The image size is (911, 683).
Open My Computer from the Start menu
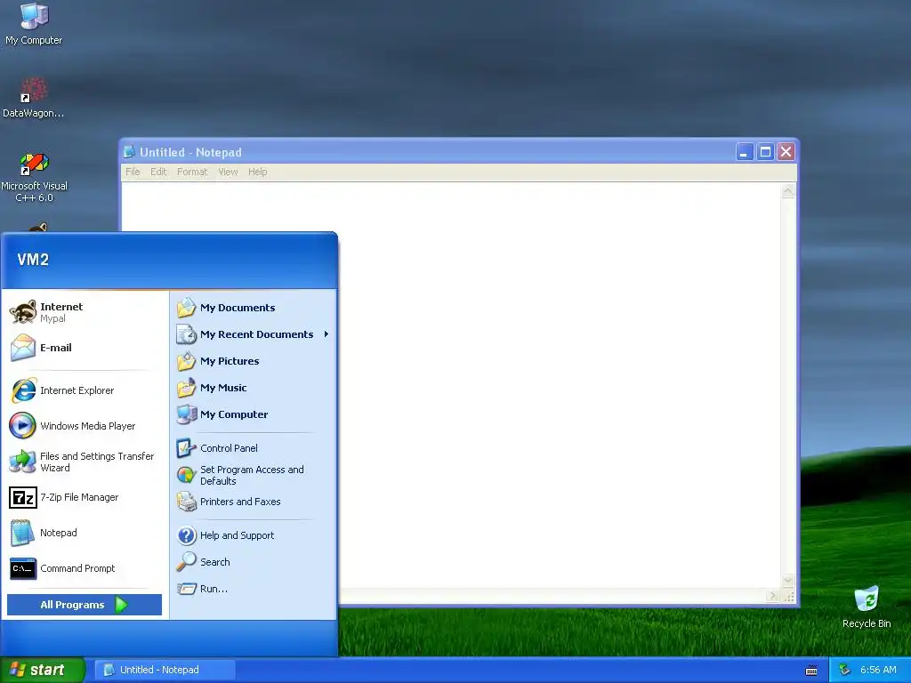(254, 414)
